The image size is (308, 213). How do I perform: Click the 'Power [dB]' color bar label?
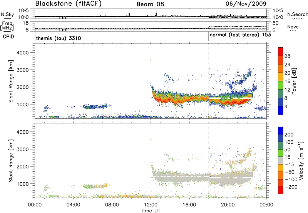point(294,81)
